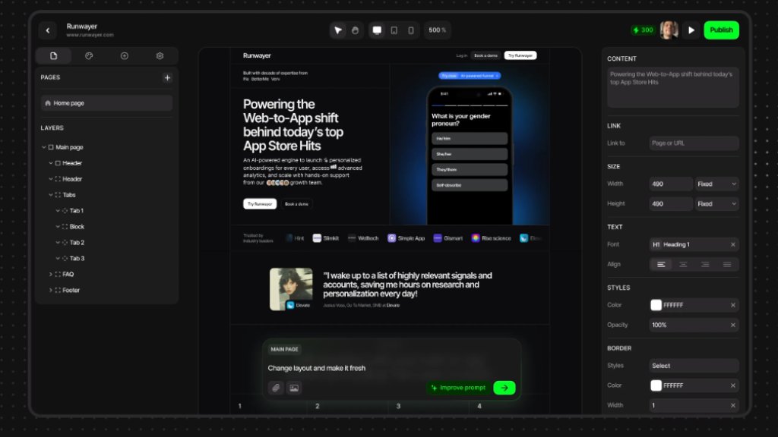Click the Improve prompt button

tap(458, 388)
